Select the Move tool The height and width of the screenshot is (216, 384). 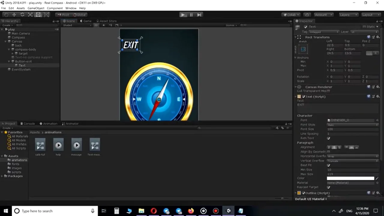(x=14, y=15)
